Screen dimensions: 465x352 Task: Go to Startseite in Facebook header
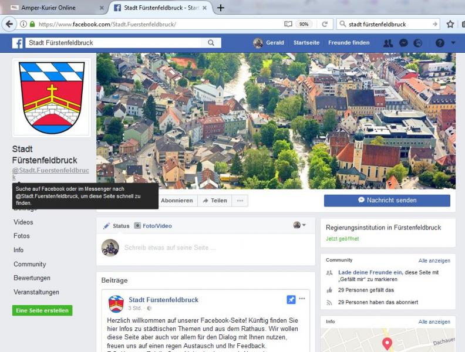306,43
